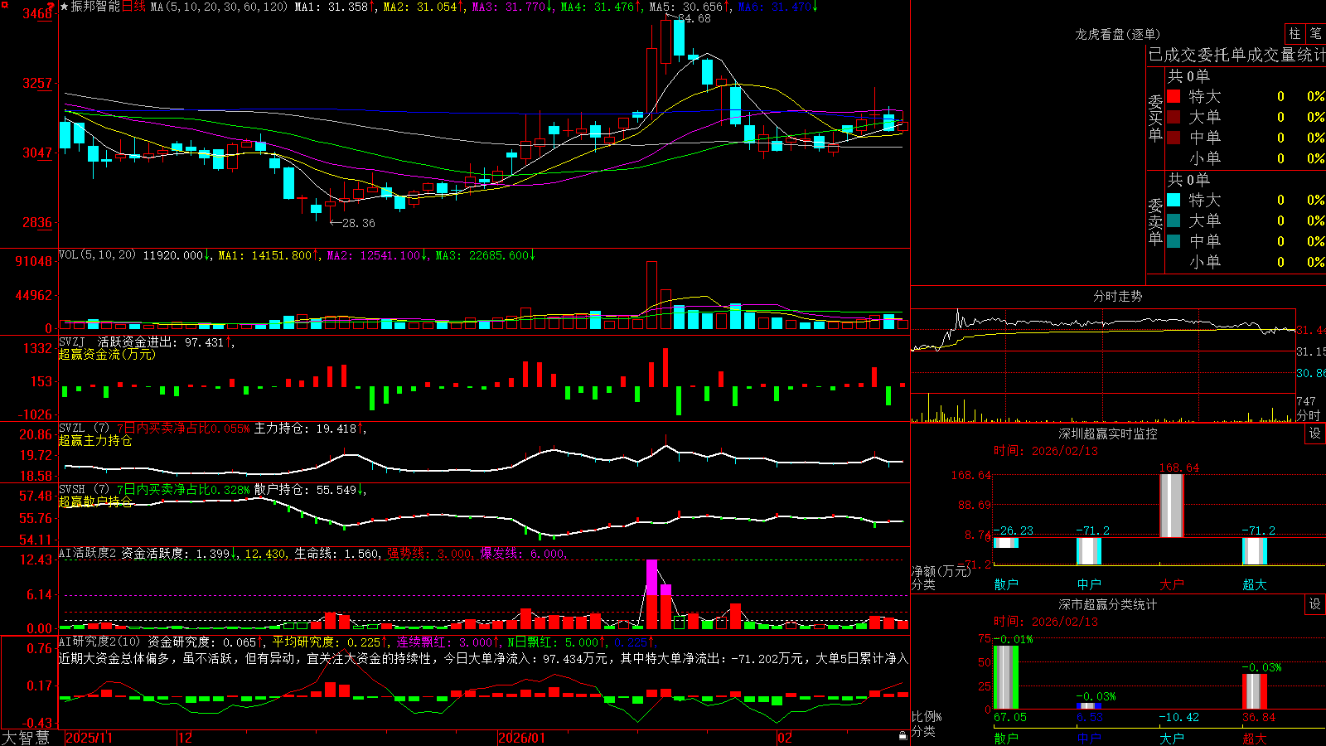Click the SVZL (7) indicator label

(84, 429)
